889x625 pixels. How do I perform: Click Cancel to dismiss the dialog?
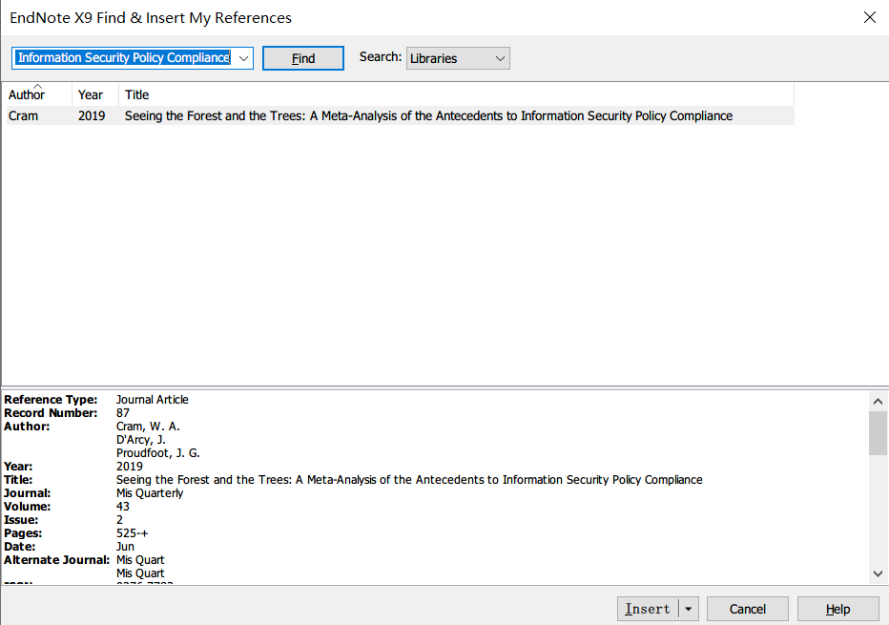747,608
